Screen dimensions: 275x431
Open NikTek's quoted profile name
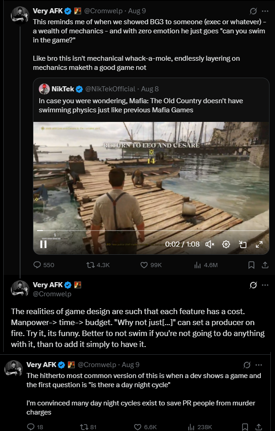(63, 89)
